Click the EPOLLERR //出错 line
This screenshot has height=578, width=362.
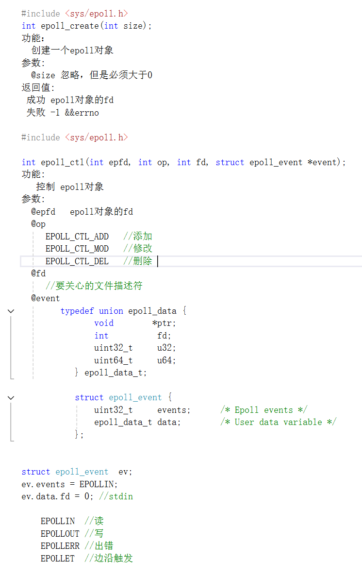(77, 546)
